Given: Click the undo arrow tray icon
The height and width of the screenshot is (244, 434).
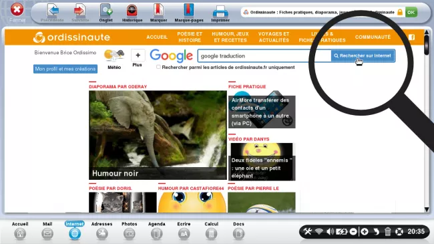Looking at the screenshot, I should point(376,231).
